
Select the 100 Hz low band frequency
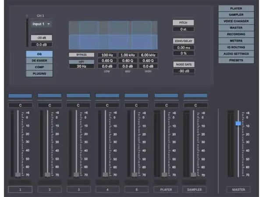[107, 55]
